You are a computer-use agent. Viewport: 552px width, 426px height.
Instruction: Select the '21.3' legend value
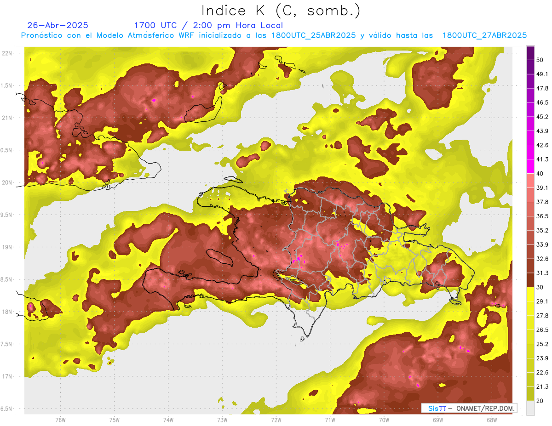click(x=542, y=386)
